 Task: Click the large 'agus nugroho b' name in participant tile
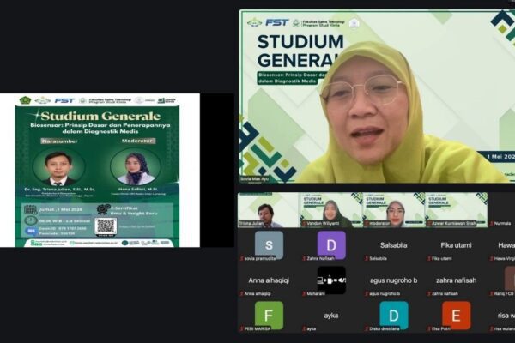393,280
